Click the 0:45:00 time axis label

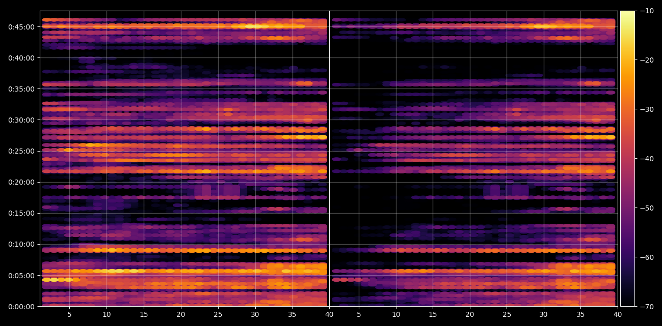(21, 26)
